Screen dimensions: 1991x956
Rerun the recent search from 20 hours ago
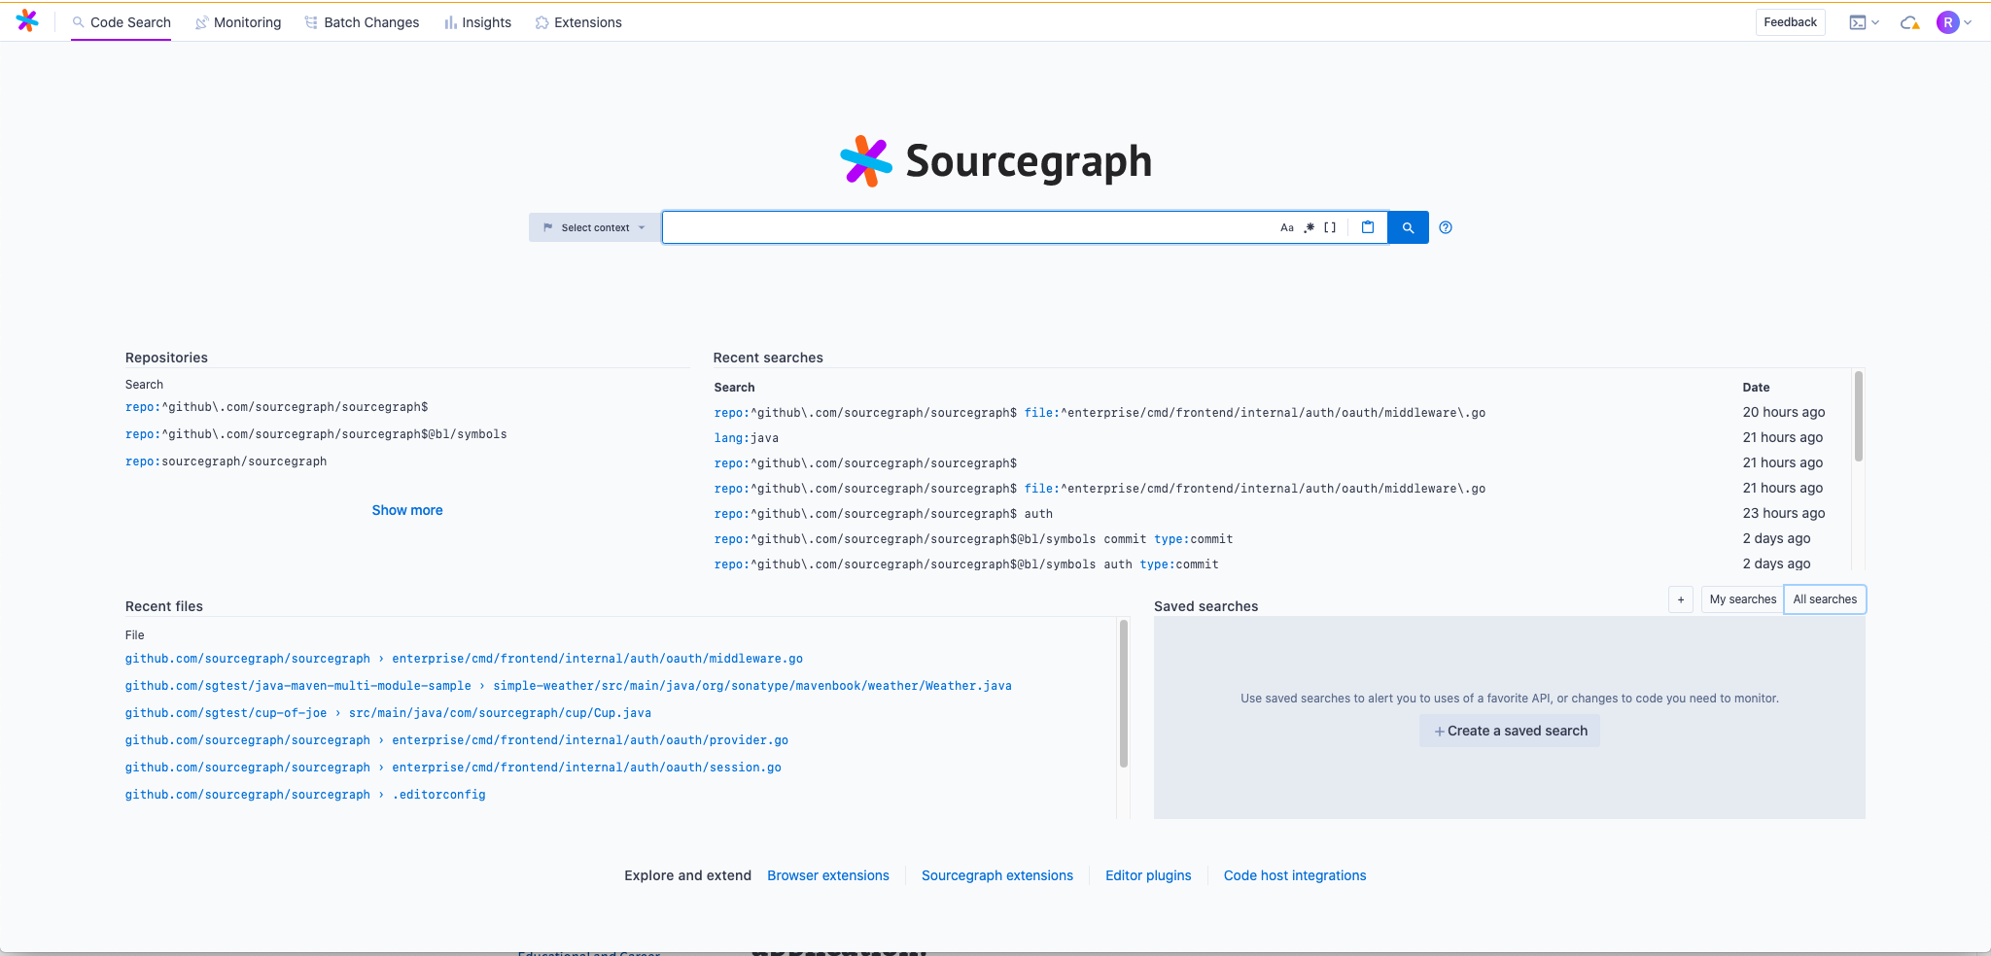point(1100,413)
